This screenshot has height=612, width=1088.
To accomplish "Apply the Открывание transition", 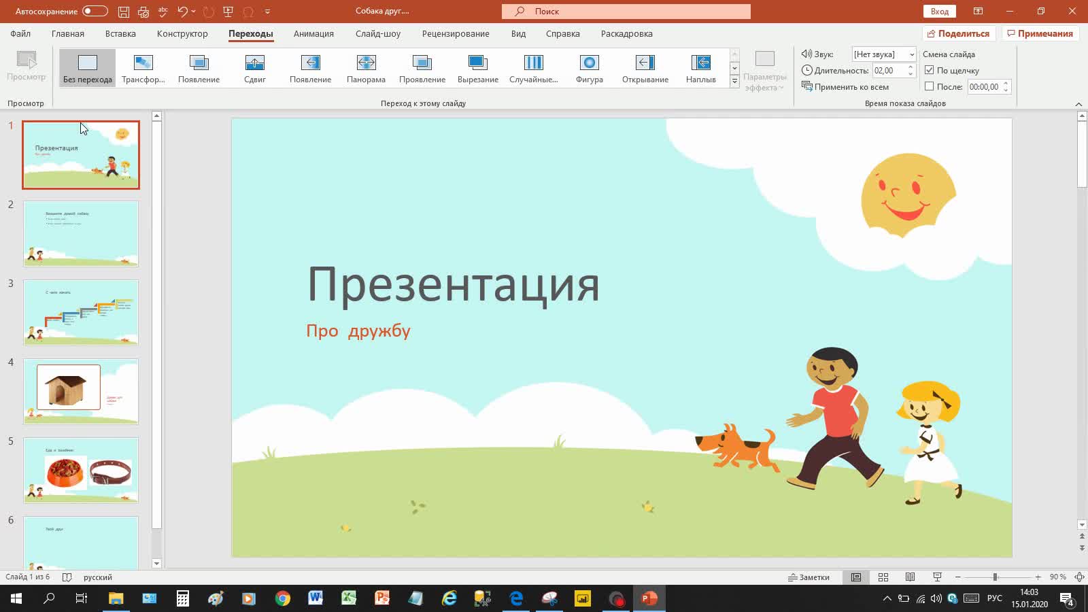I will (x=645, y=68).
